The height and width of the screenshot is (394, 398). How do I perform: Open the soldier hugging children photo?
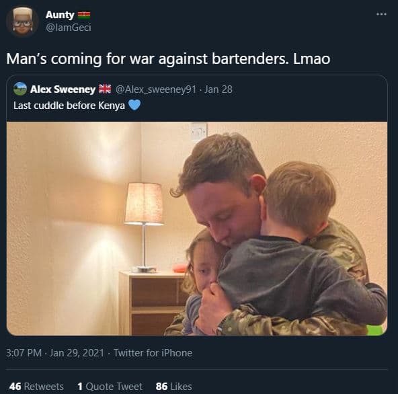point(197,229)
